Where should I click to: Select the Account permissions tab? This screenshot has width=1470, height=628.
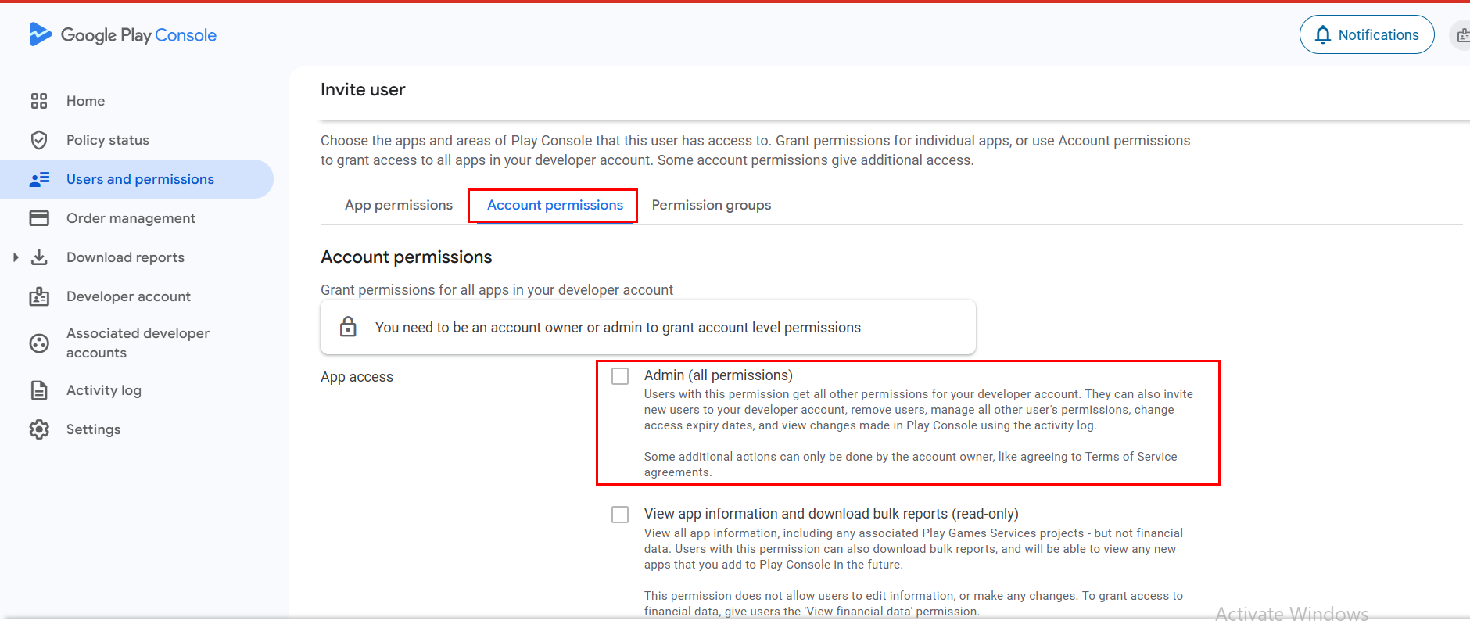click(x=555, y=205)
